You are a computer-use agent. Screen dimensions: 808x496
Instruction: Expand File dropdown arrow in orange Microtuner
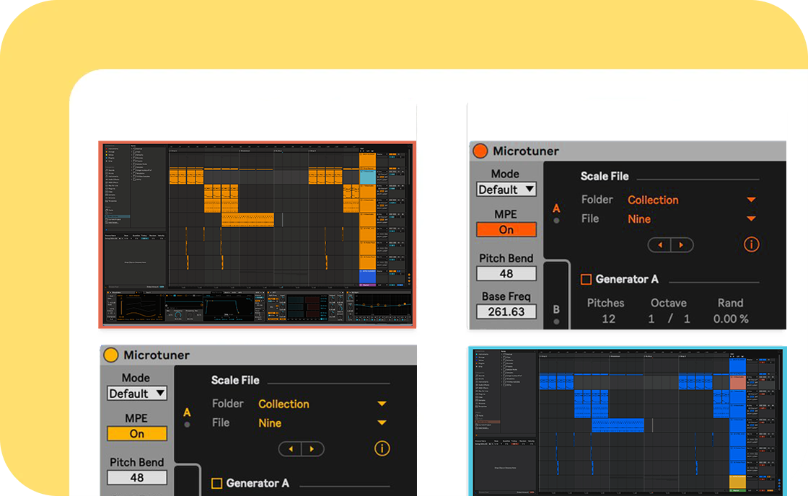tap(751, 219)
